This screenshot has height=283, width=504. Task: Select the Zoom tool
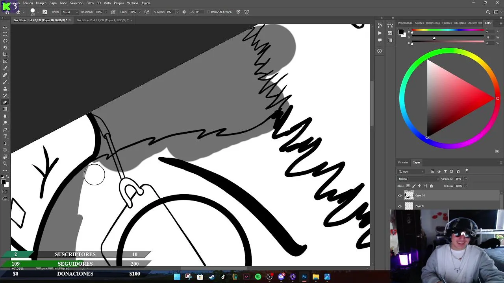[x=5, y=164]
